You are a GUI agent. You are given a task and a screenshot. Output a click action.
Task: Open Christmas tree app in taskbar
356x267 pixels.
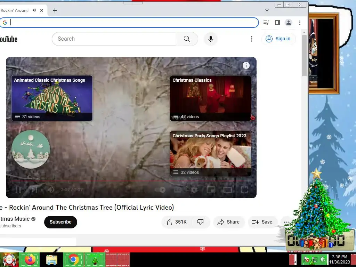[x=95, y=260]
